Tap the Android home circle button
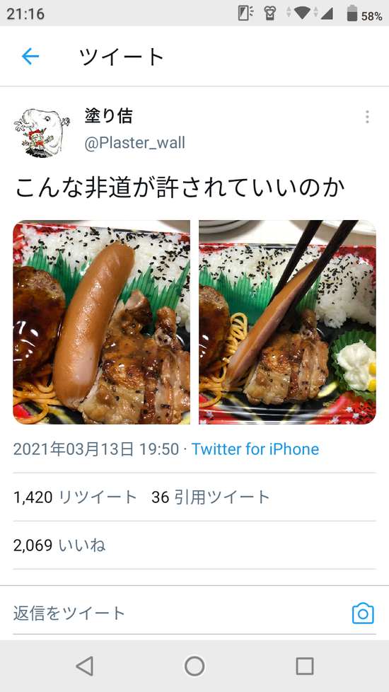Screen dimensions: 389x692 [194, 666]
